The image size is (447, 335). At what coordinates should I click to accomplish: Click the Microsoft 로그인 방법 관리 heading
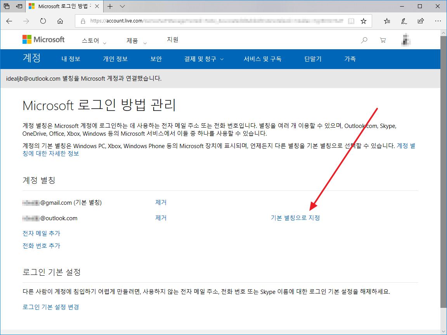pos(99,105)
